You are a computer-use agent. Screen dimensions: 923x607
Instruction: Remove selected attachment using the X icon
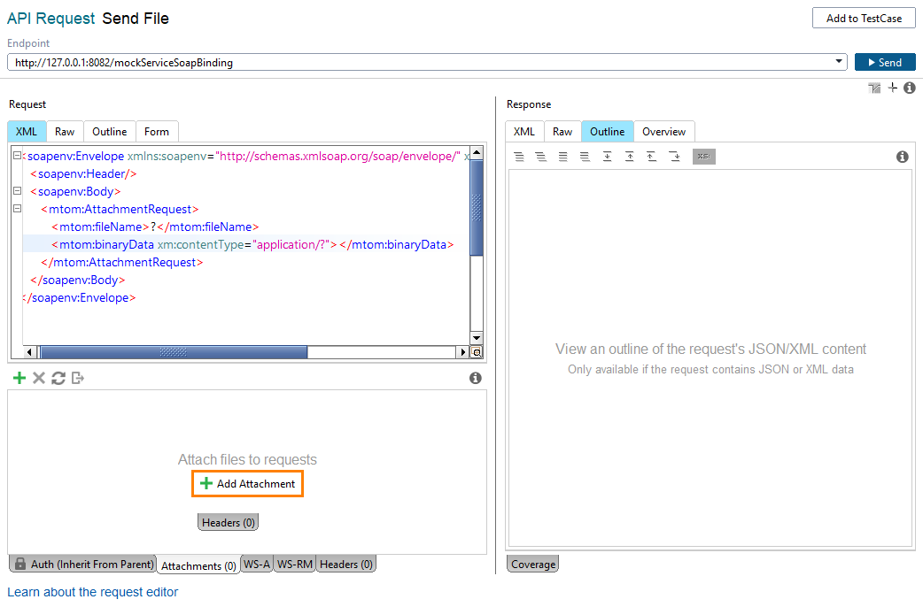[x=39, y=378]
